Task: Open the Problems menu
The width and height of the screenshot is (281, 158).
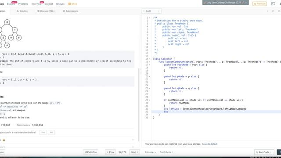Action: [23, 4]
